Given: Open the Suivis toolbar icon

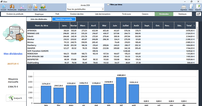Looking at the screenshot, I should (x=35, y=7).
